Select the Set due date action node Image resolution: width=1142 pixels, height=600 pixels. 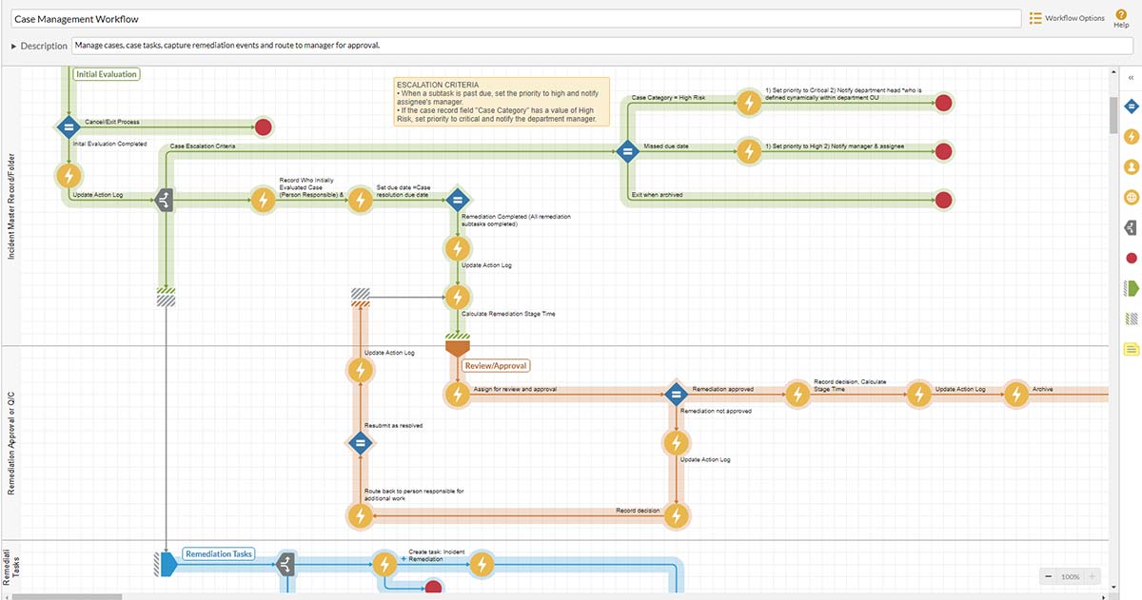(x=360, y=200)
